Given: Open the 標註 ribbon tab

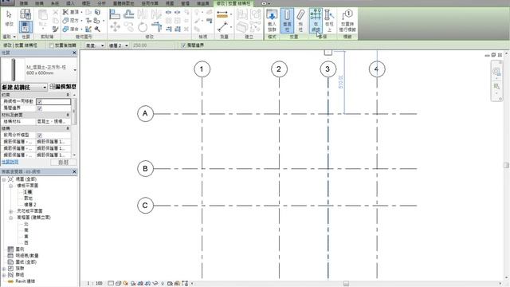Looking at the screenshot, I should click(x=86, y=3).
